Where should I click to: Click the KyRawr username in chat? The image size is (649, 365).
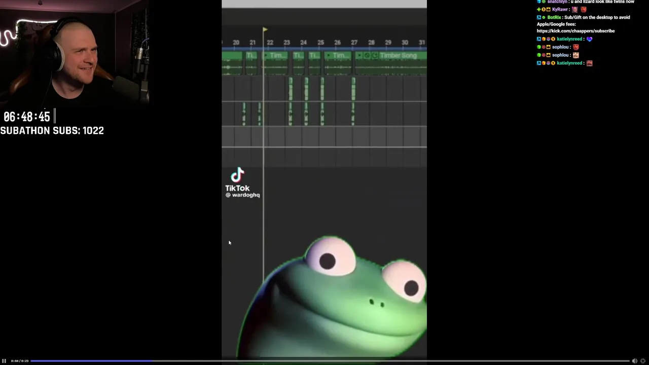tap(560, 10)
